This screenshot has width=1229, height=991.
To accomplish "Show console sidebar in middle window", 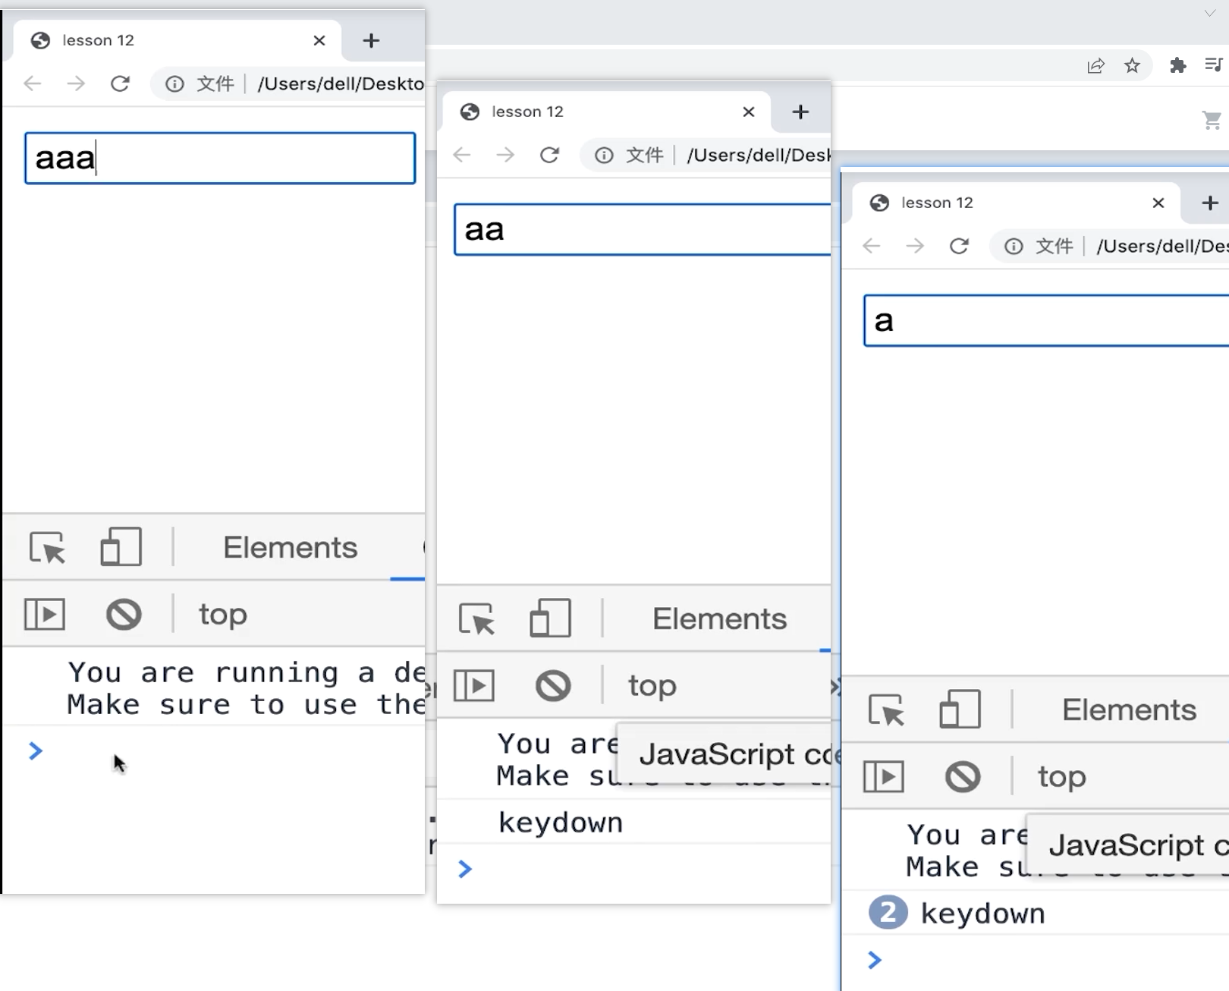I will [x=474, y=685].
